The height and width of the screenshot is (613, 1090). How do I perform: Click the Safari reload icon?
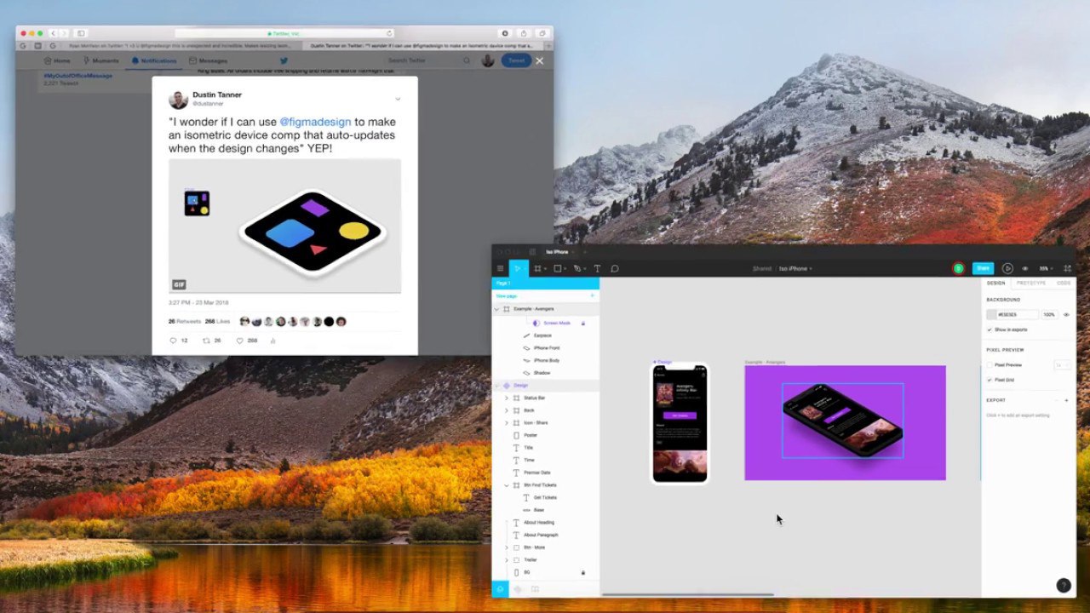click(x=390, y=33)
